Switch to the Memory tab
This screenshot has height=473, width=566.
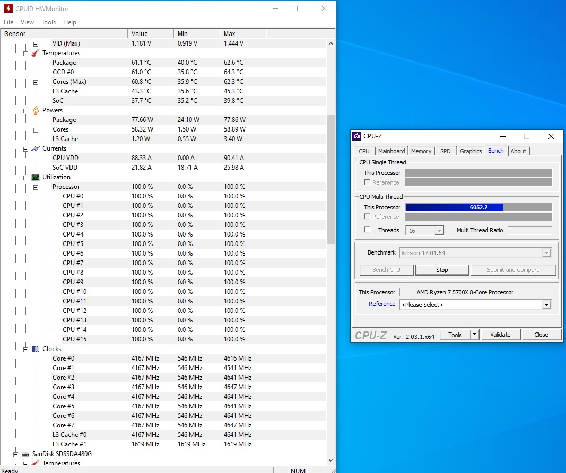tap(421, 151)
